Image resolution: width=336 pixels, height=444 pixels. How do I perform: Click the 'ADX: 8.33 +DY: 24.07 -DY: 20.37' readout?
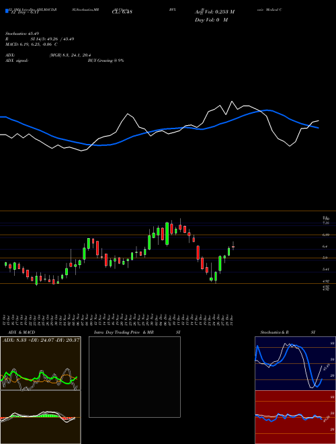[41, 340]
